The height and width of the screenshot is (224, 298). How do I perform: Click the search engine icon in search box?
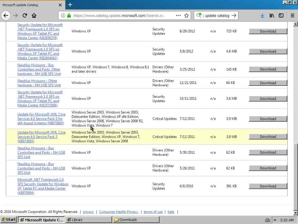(x=199, y=15)
